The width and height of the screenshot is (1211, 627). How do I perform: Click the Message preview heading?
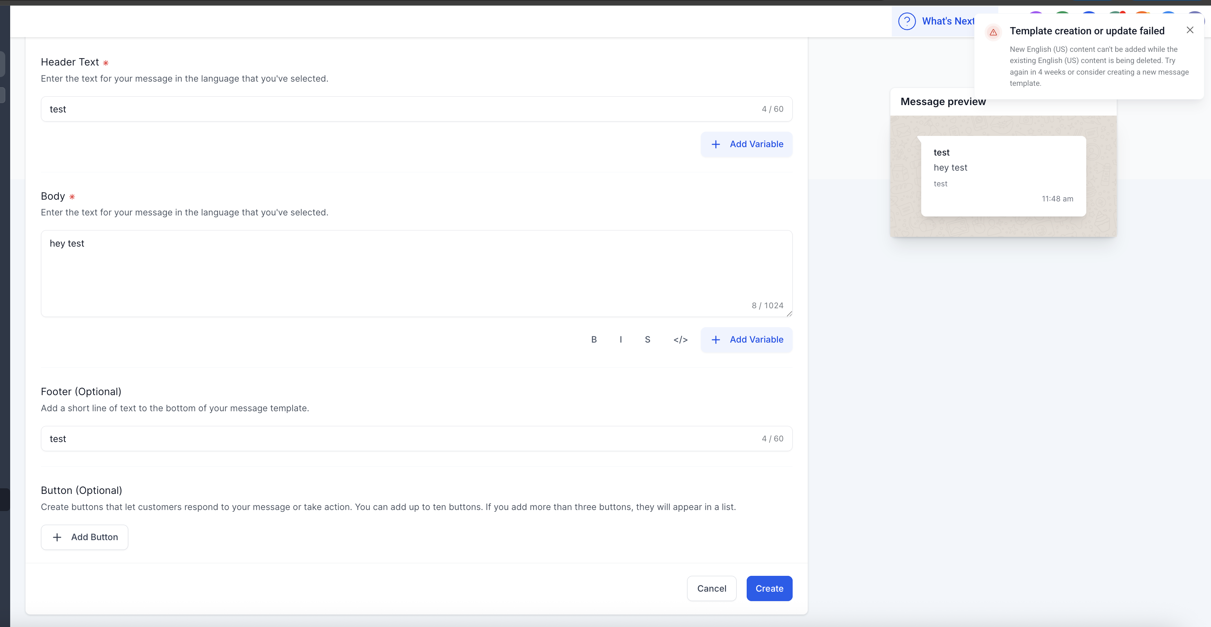tap(943, 102)
